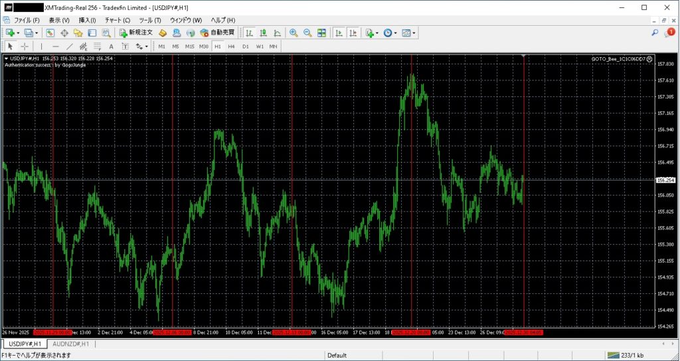Image resolution: width=680 pixels, height=361 pixels.
Task: Click the zoom in magnifier icon
Action: click(294, 33)
